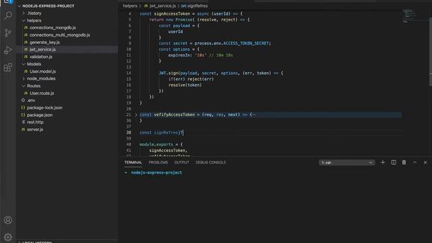This screenshot has height=243, width=432.
Task: Open the Manage settings gear
Action: [8, 237]
